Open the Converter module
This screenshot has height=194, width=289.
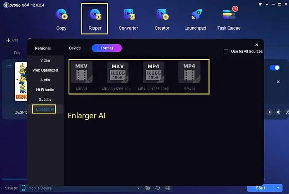128,19
